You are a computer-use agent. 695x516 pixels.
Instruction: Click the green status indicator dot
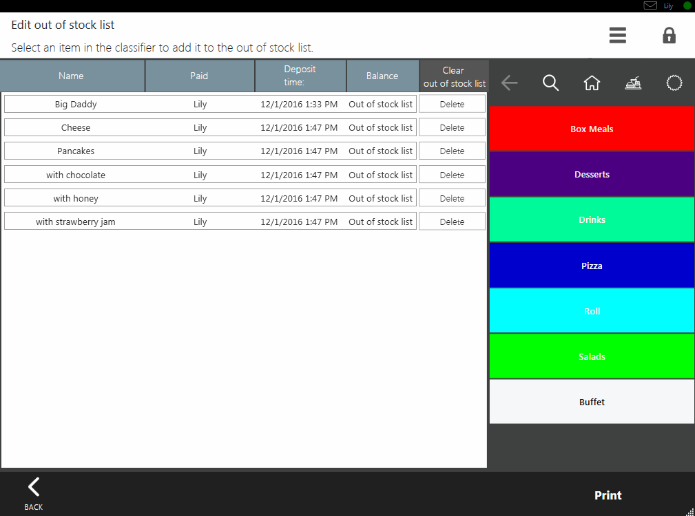pyautogui.click(x=687, y=6)
